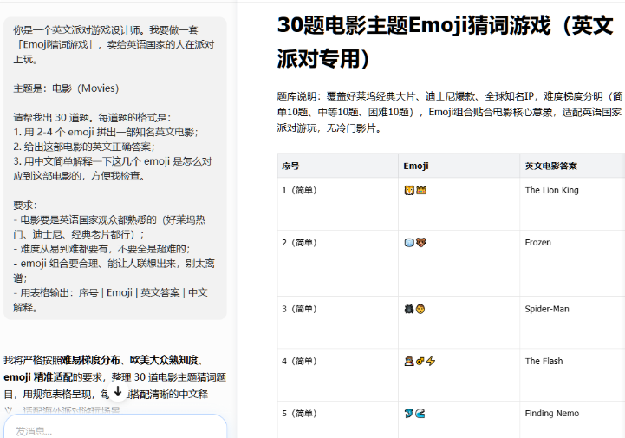This screenshot has width=625, height=438.
Task: Click the 英文电影答案 column header
Action: pos(572,166)
